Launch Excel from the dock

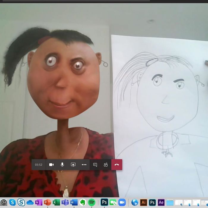click(56, 202)
